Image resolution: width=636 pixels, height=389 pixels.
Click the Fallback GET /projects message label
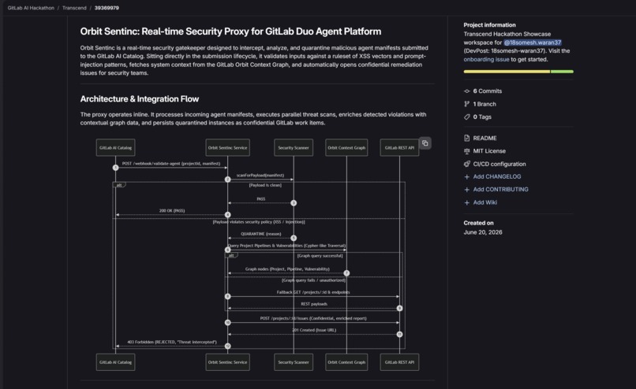[313, 292]
